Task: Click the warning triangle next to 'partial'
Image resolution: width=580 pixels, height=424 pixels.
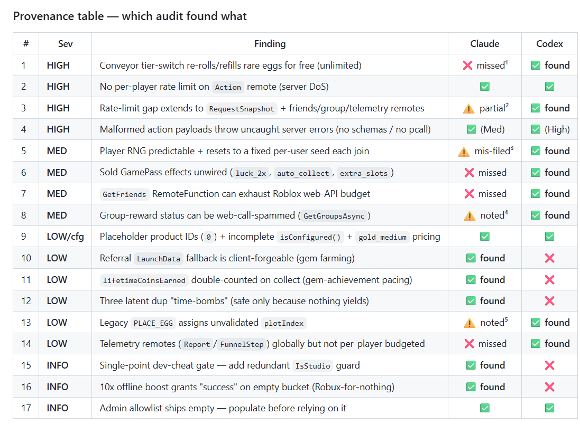Action: click(468, 109)
